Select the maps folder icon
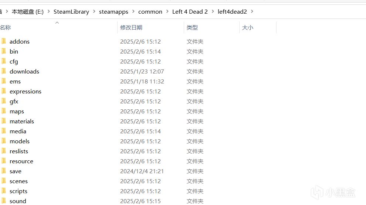The width and height of the screenshot is (366, 205). [x=4, y=111]
